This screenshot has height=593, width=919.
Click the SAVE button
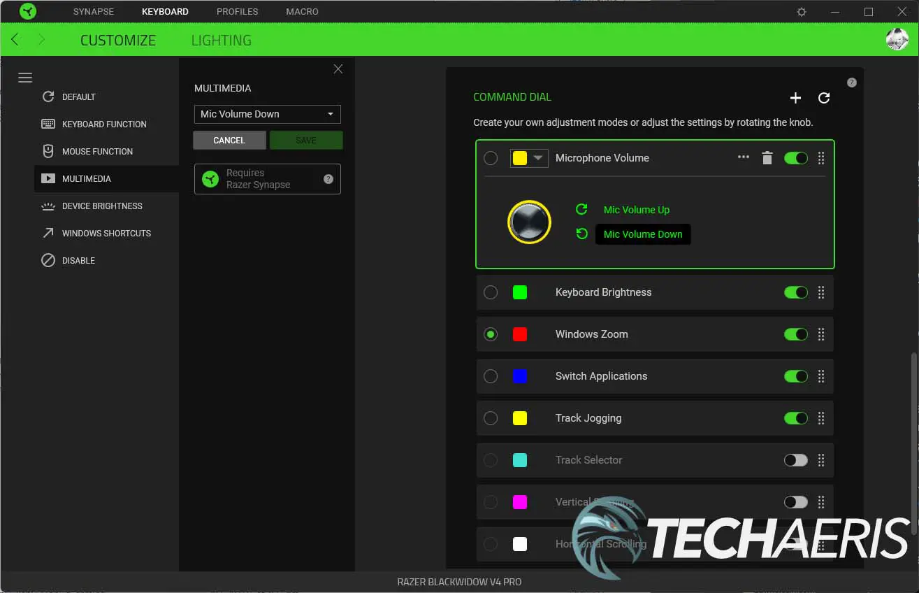[306, 140]
